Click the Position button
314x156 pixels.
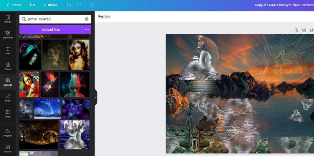[x=104, y=16]
